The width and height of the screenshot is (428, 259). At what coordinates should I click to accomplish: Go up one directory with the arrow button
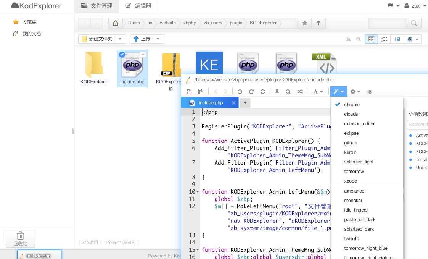(318, 23)
